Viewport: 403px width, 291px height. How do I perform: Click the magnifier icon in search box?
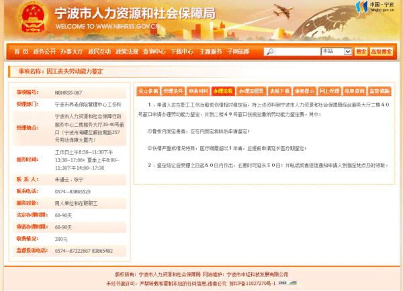click(270, 52)
